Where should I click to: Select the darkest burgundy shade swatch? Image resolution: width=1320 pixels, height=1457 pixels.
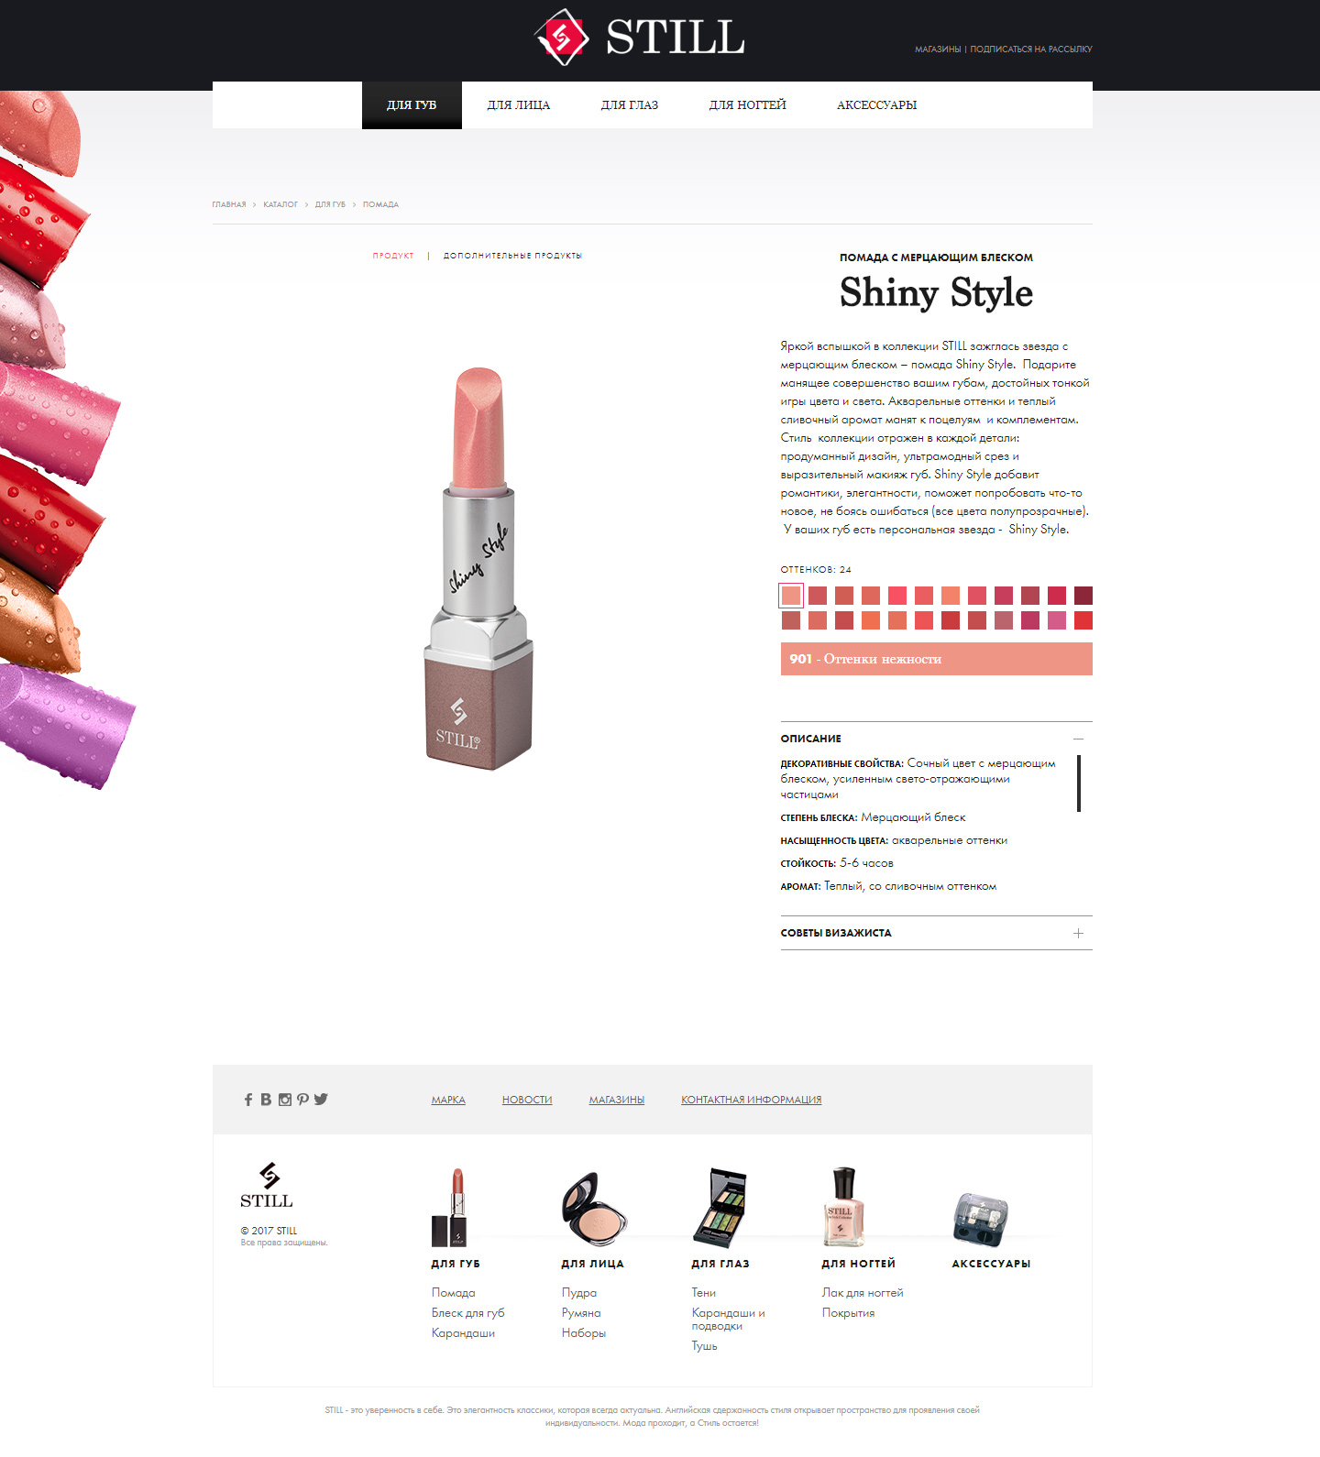coord(1083,596)
